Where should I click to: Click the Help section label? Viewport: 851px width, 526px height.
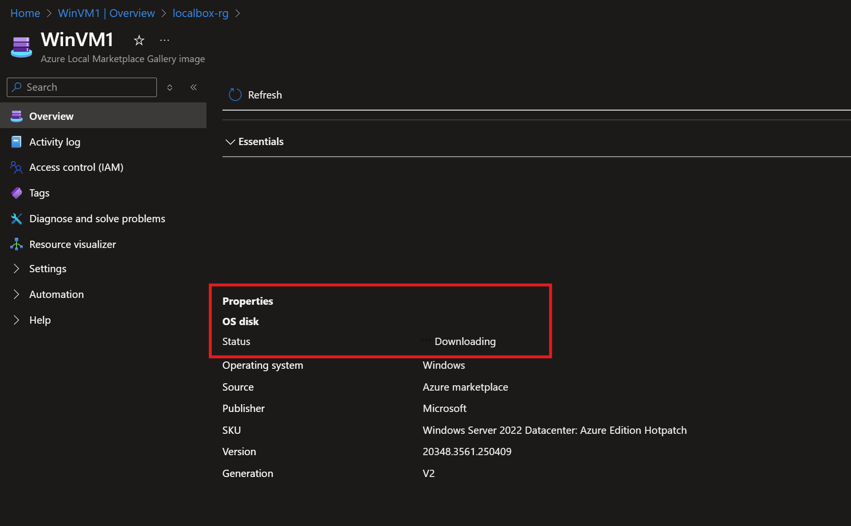(x=40, y=320)
